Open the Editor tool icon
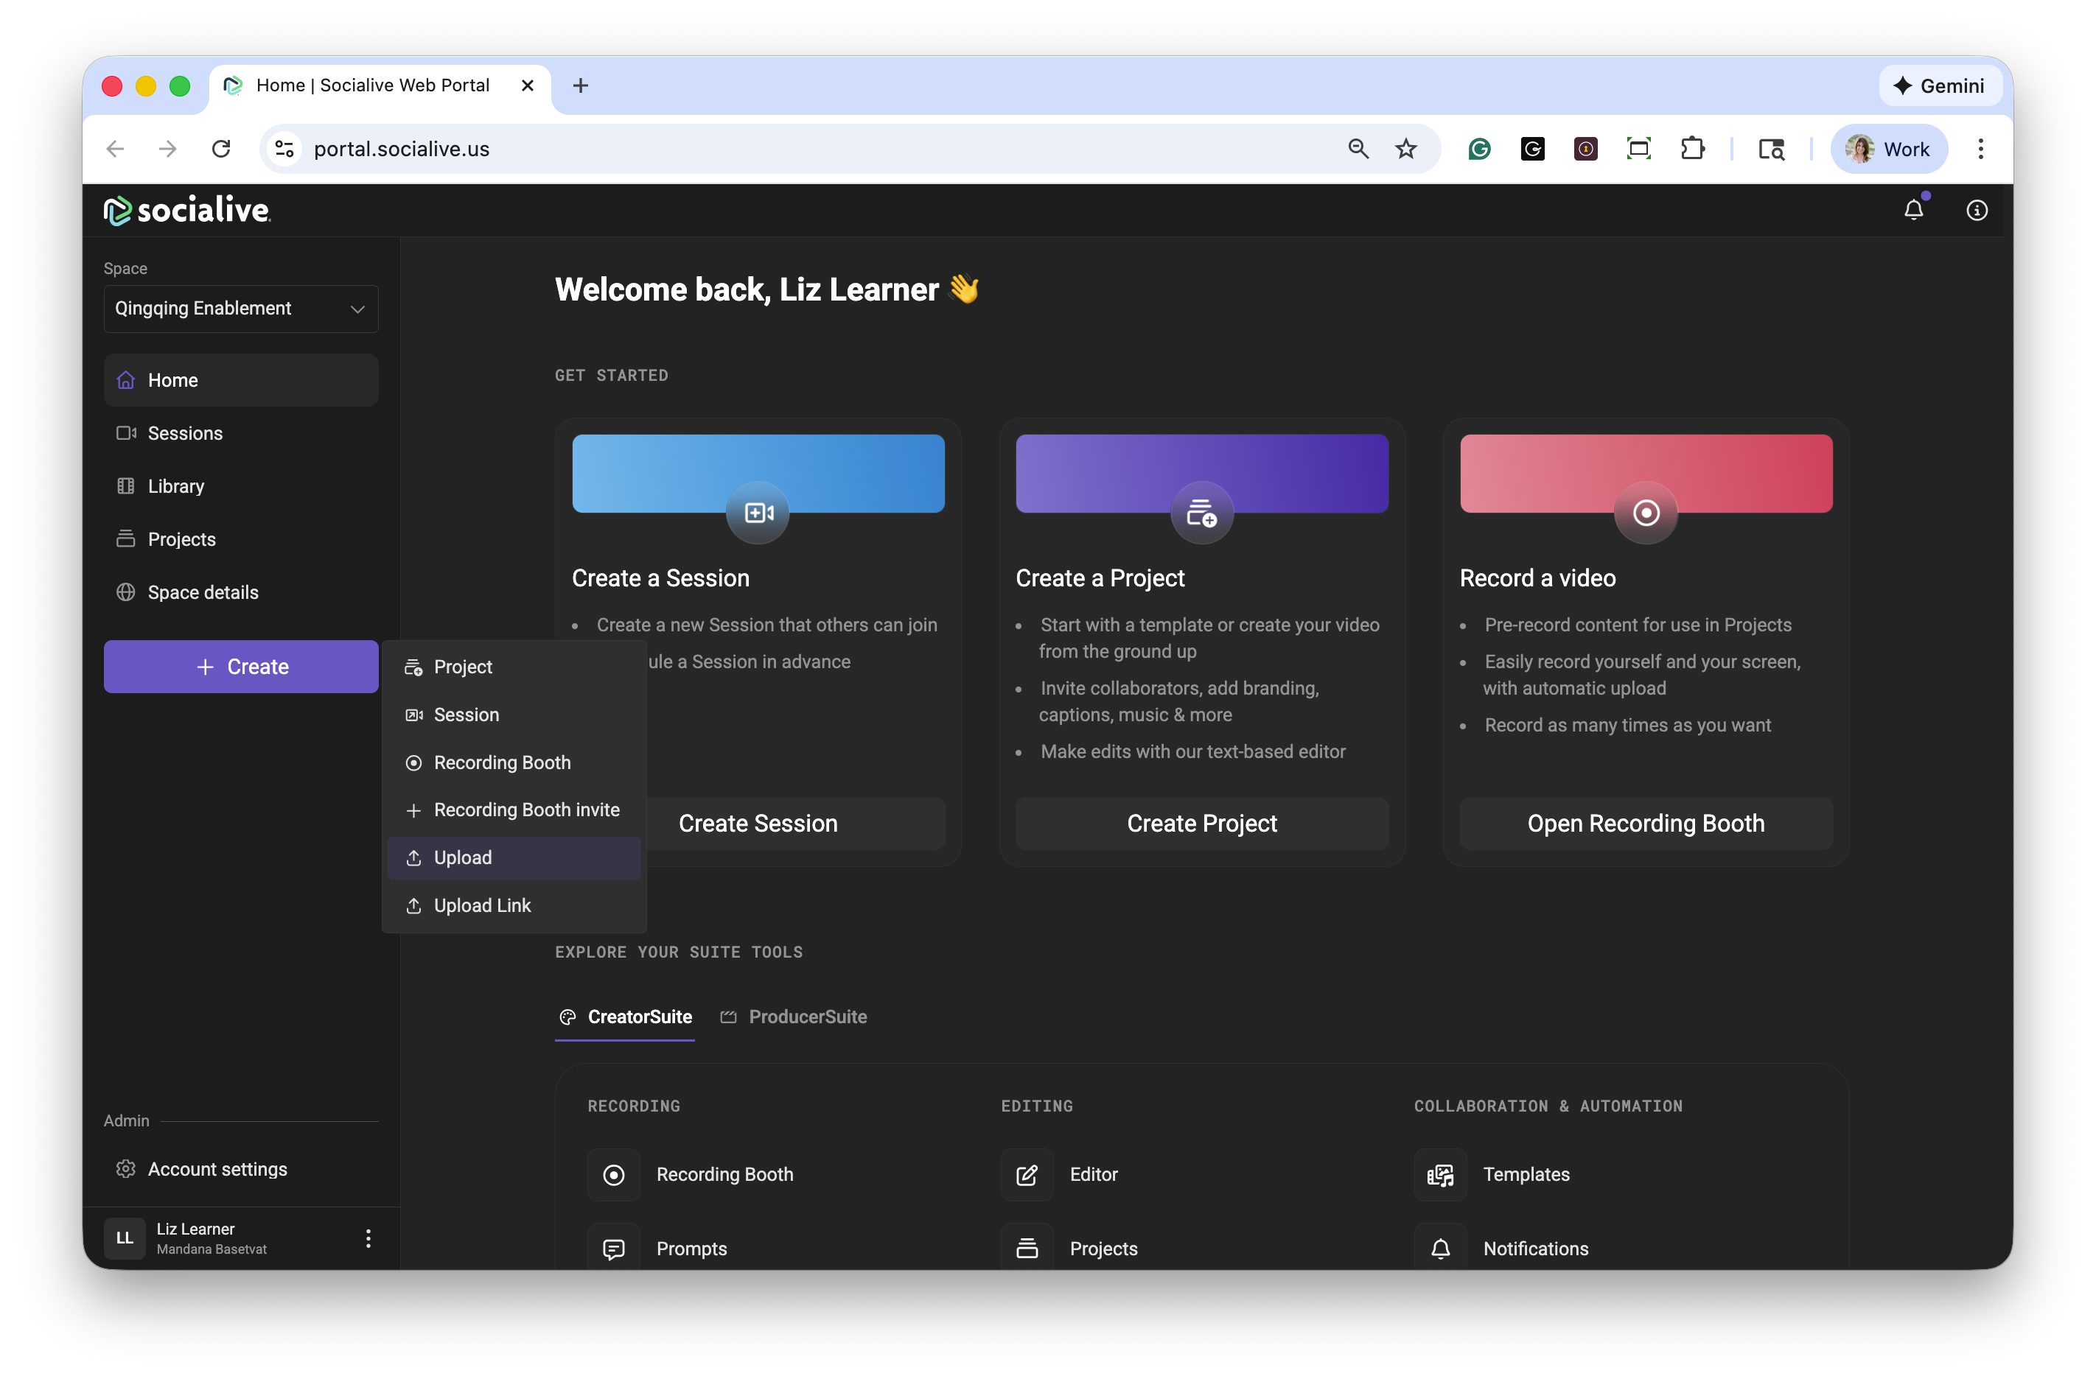The width and height of the screenshot is (2096, 1379). click(x=1027, y=1175)
